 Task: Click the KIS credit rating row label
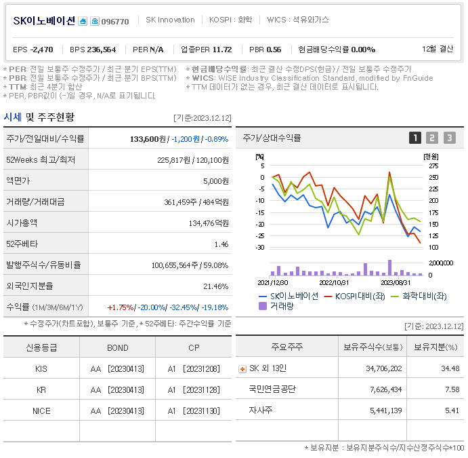[41, 369]
